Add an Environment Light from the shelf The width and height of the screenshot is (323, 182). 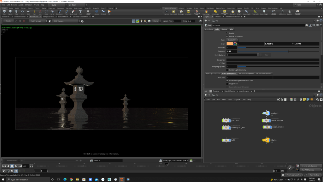224,12
